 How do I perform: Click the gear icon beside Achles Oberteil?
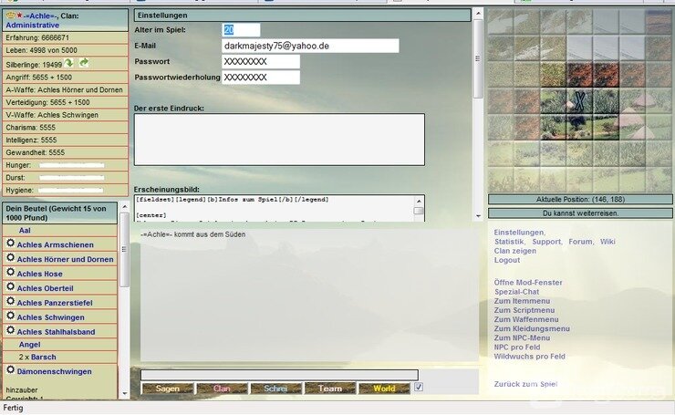click(x=10, y=286)
